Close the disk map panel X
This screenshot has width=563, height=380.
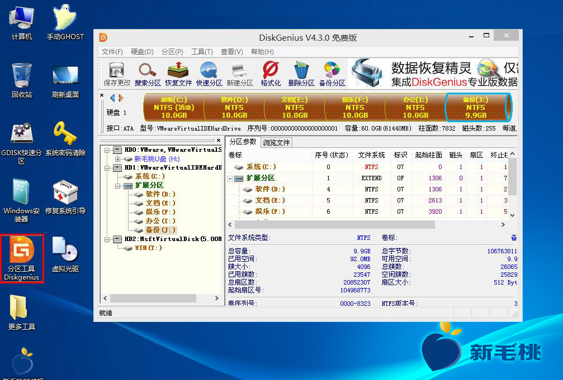click(x=102, y=95)
